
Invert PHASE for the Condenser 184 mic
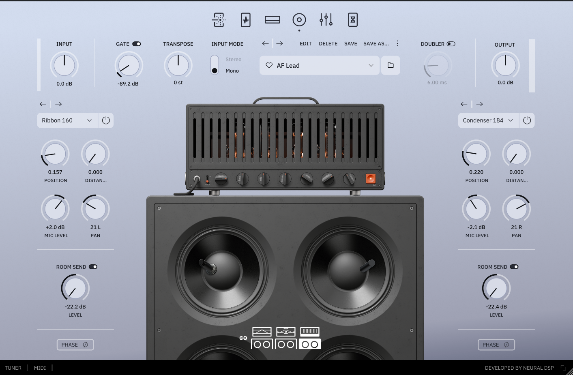click(496, 345)
